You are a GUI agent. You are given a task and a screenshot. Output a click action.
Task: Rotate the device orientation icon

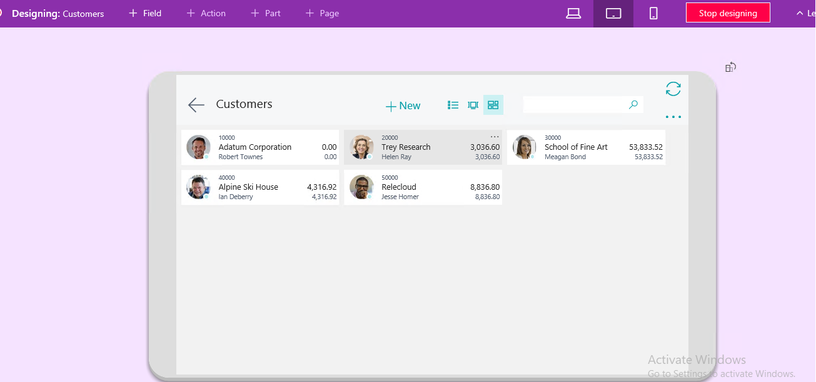click(x=730, y=67)
